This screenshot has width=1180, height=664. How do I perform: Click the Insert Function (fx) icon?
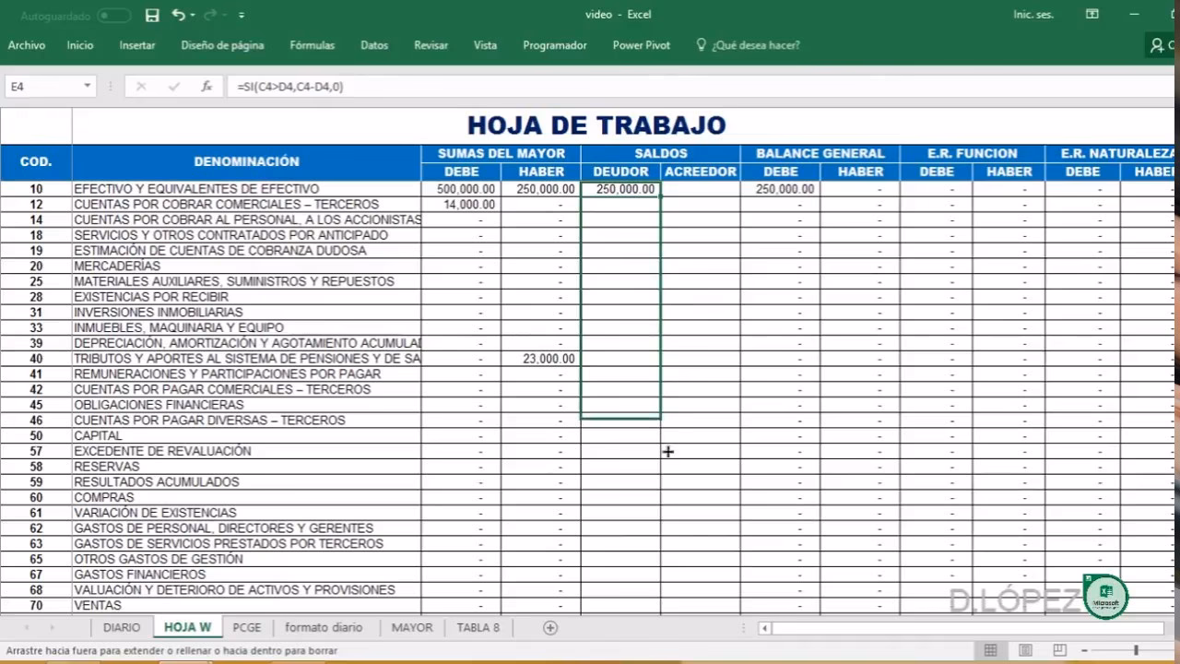point(206,86)
